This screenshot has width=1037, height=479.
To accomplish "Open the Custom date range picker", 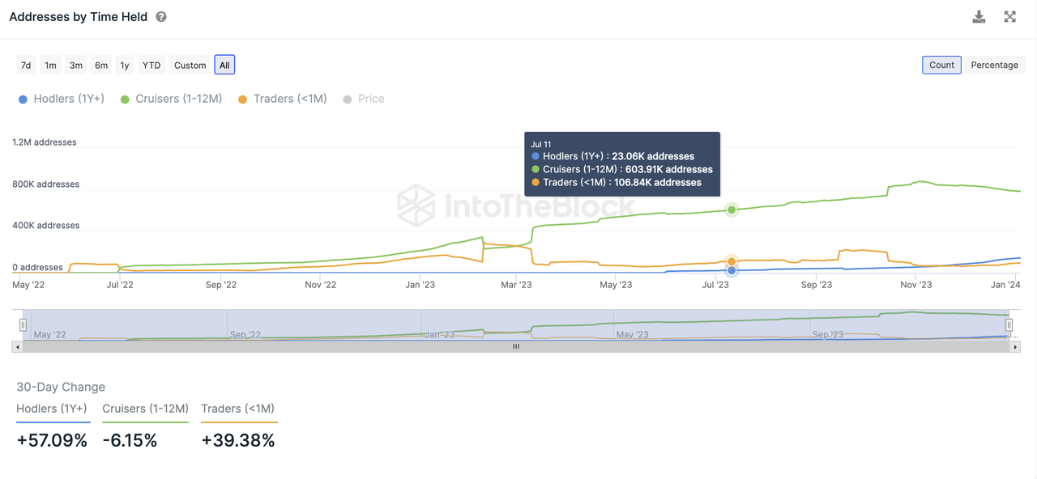I will point(190,65).
